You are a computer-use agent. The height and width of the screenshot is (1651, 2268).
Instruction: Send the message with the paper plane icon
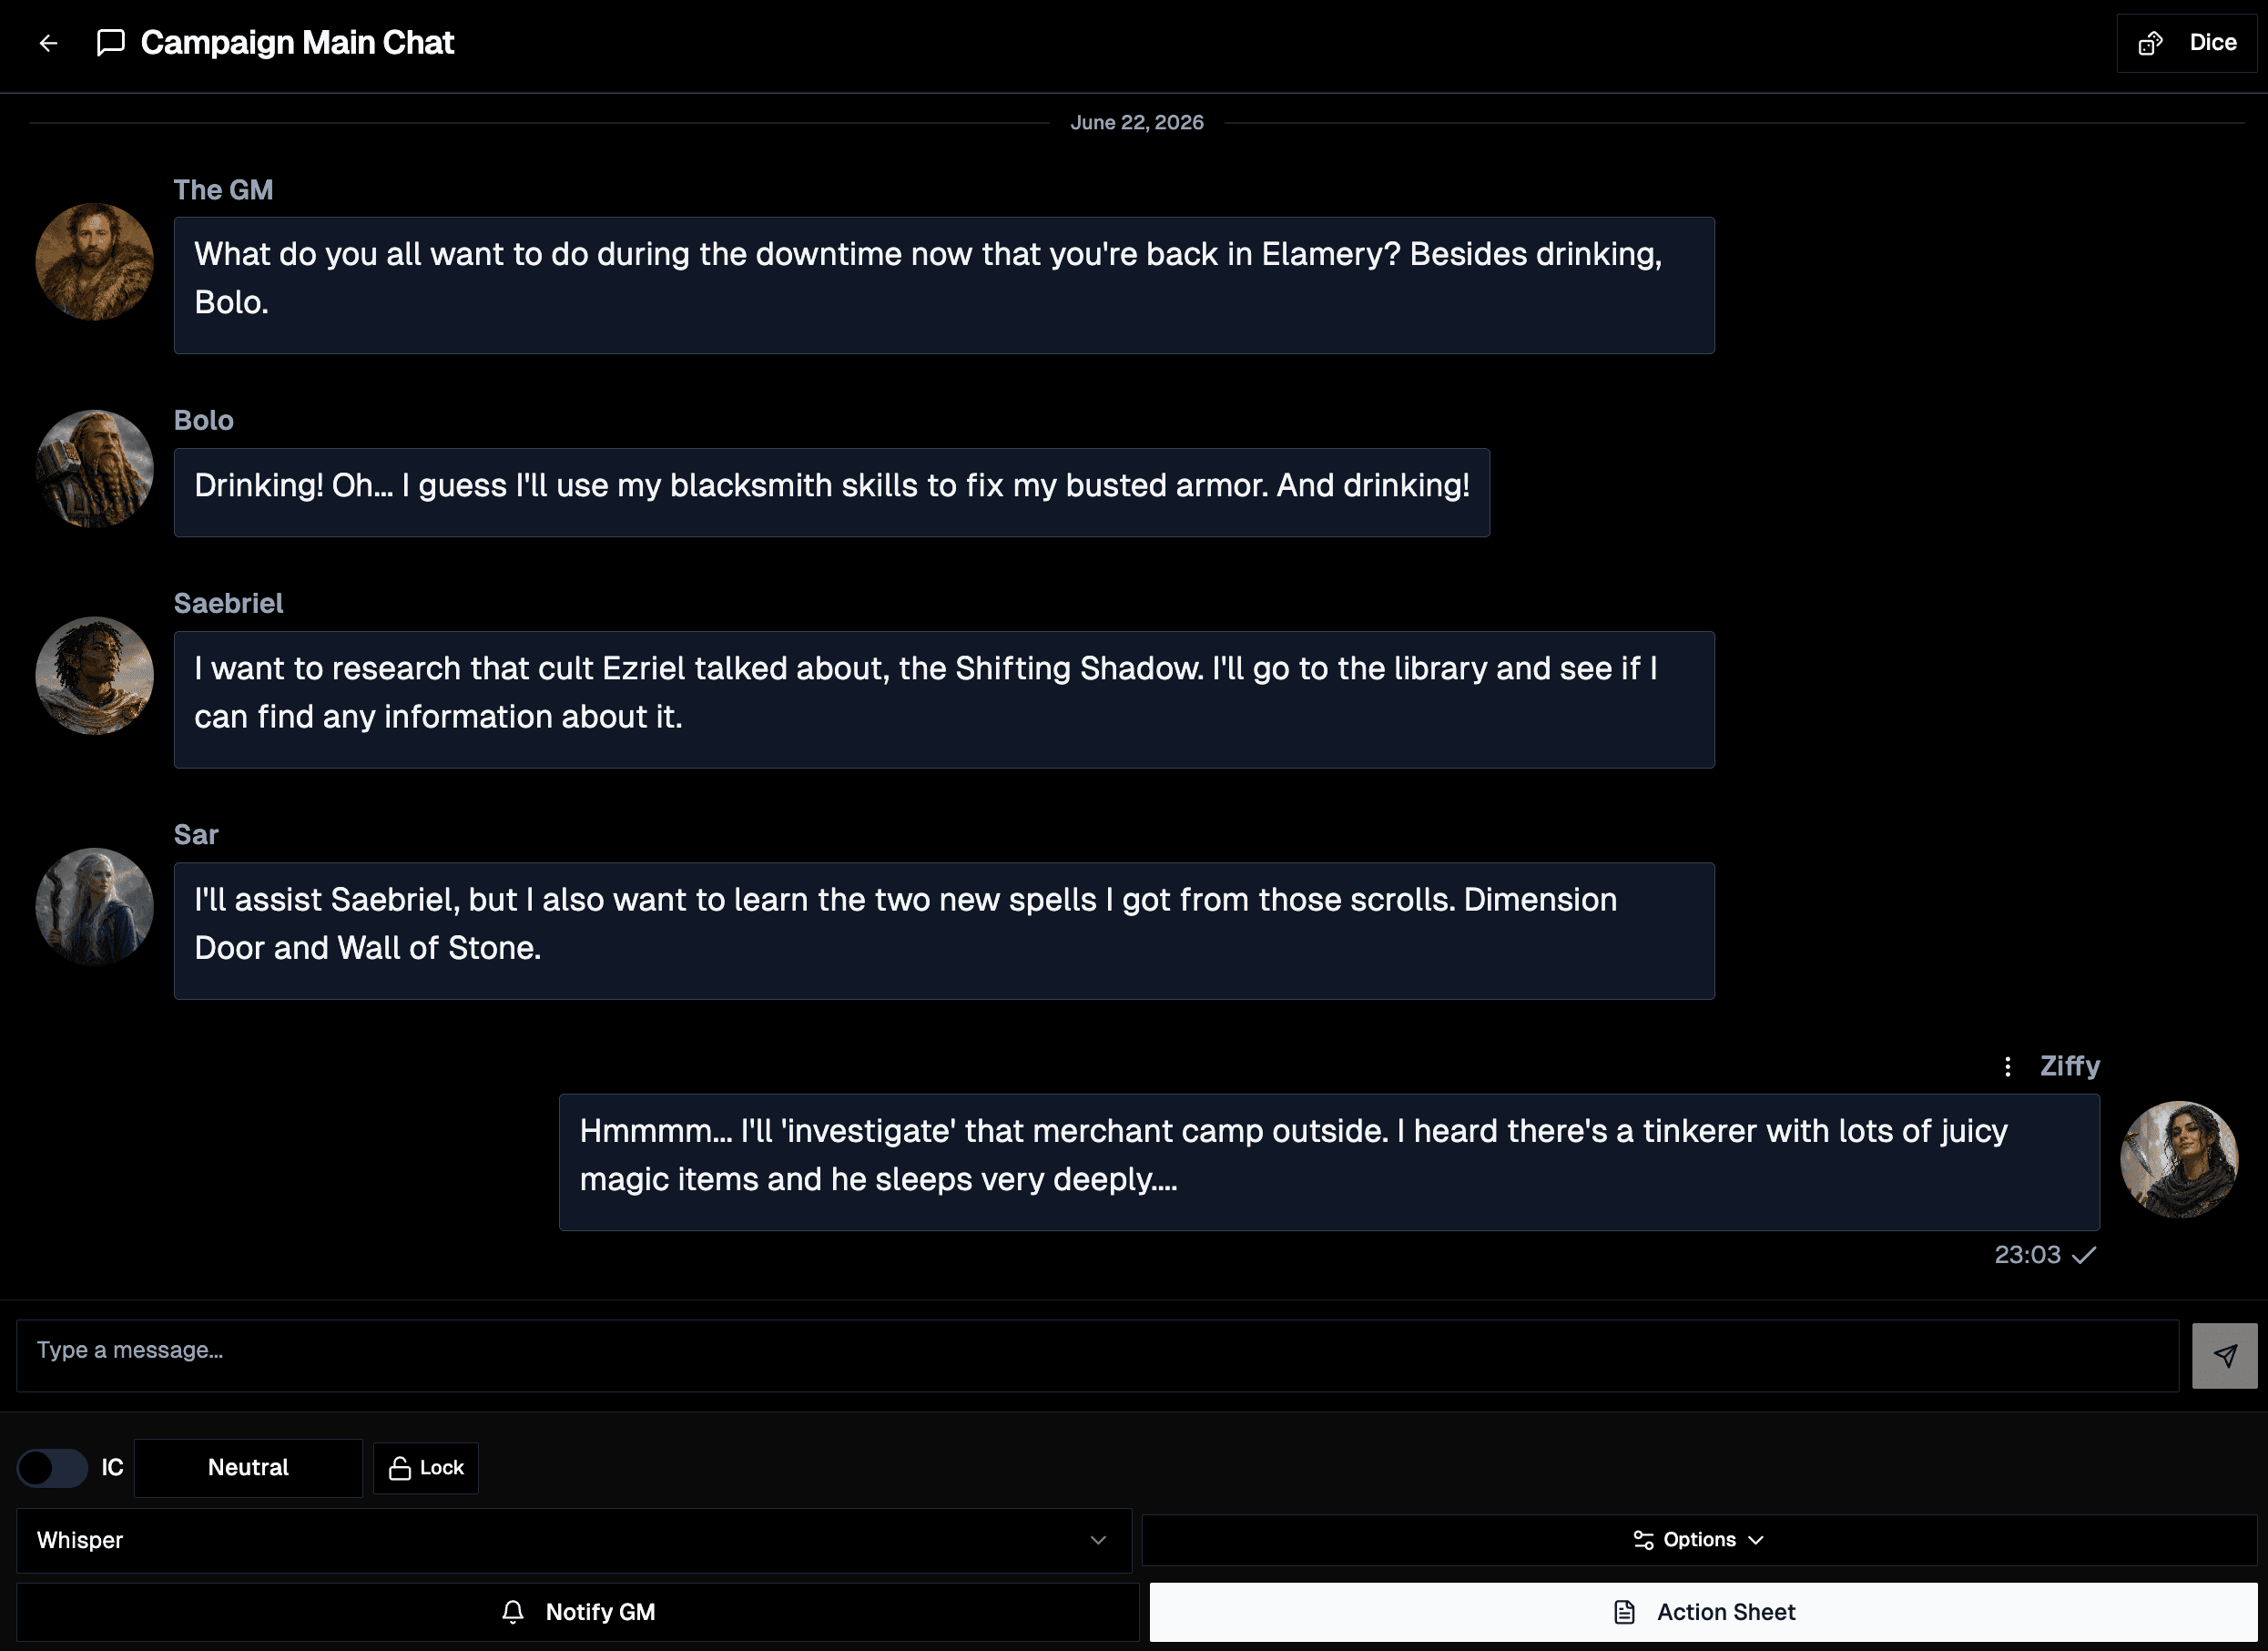click(2224, 1356)
